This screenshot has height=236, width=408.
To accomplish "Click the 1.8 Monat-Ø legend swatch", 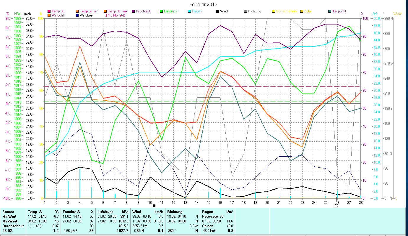I will 105,15.
